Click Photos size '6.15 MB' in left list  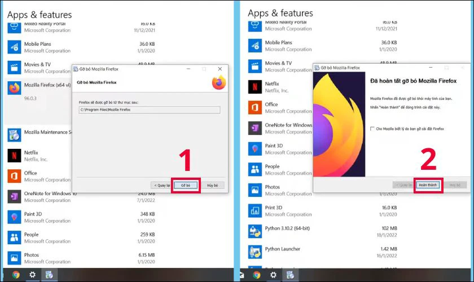click(147, 255)
